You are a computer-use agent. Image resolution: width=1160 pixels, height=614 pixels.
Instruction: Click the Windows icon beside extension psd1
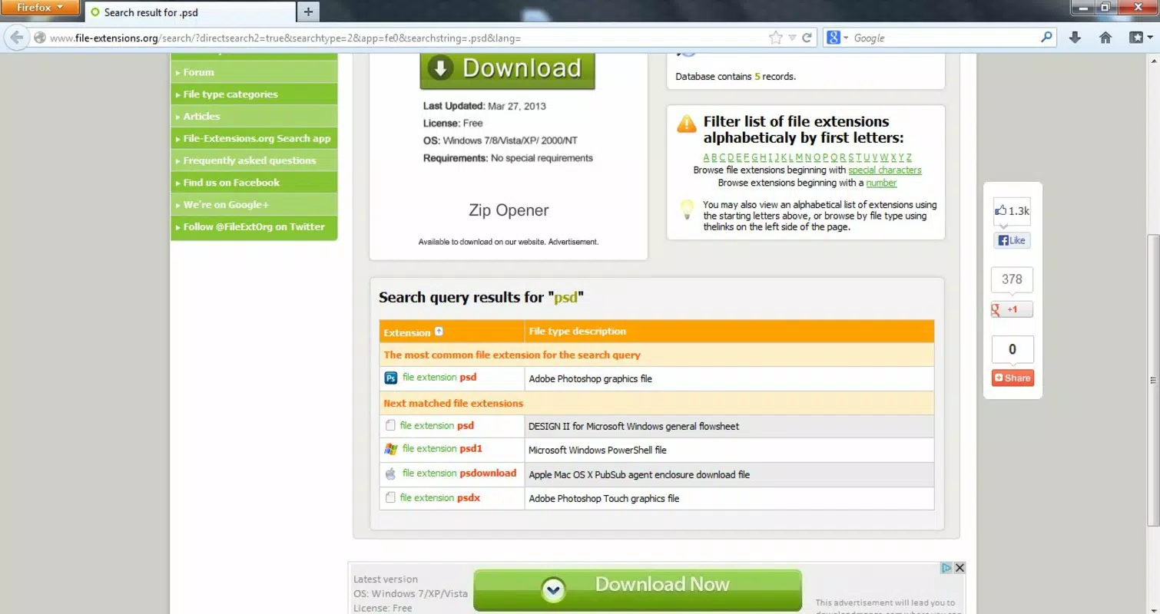(x=390, y=449)
